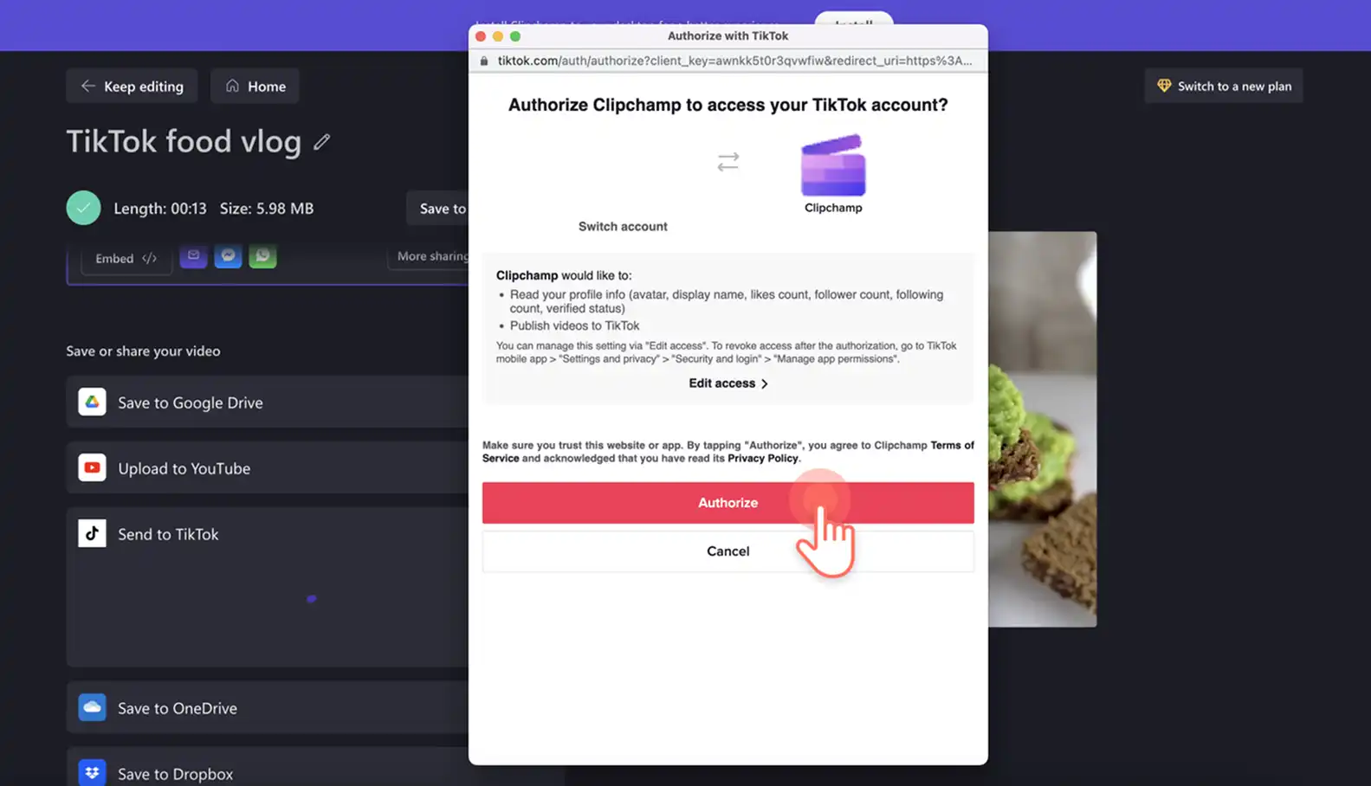This screenshot has width=1371, height=786.
Task: Click the green export complete checkmark
Action: (x=83, y=208)
